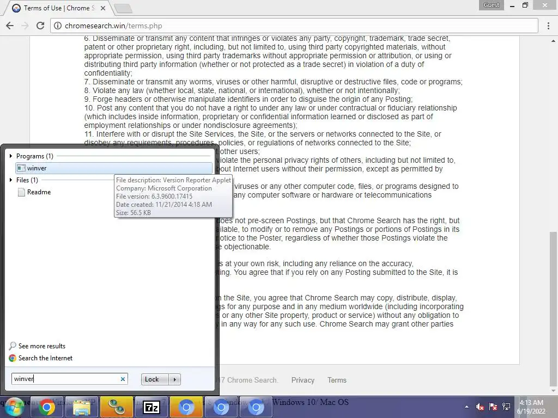Open the shutdown options arrow beside Lock
The height and width of the screenshot is (418, 558).
click(175, 379)
